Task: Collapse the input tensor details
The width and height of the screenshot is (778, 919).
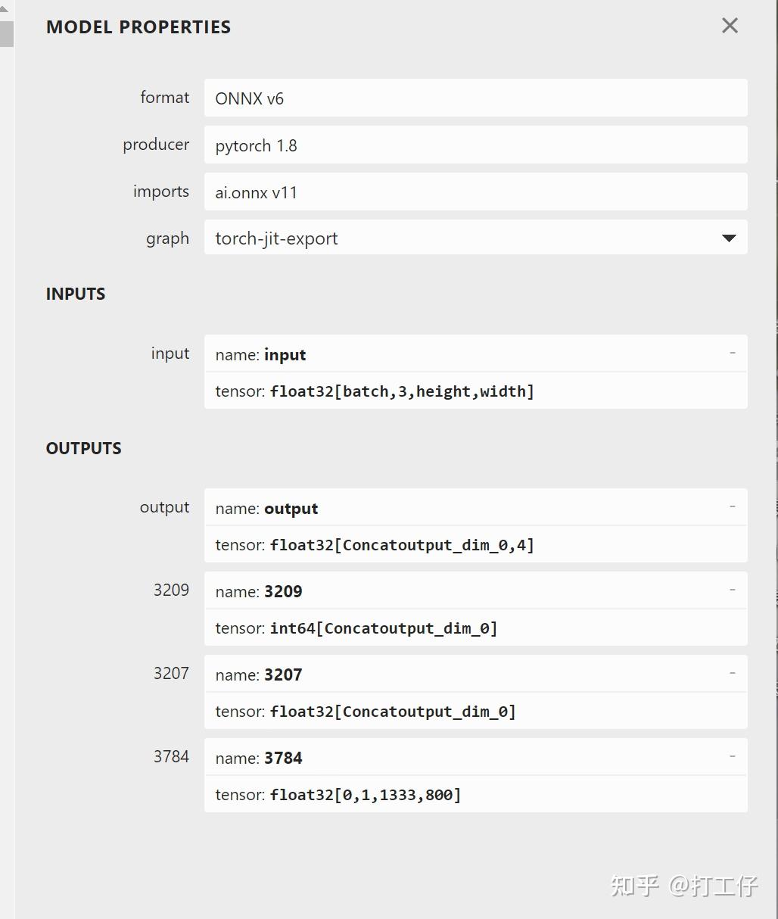Action: click(x=731, y=353)
